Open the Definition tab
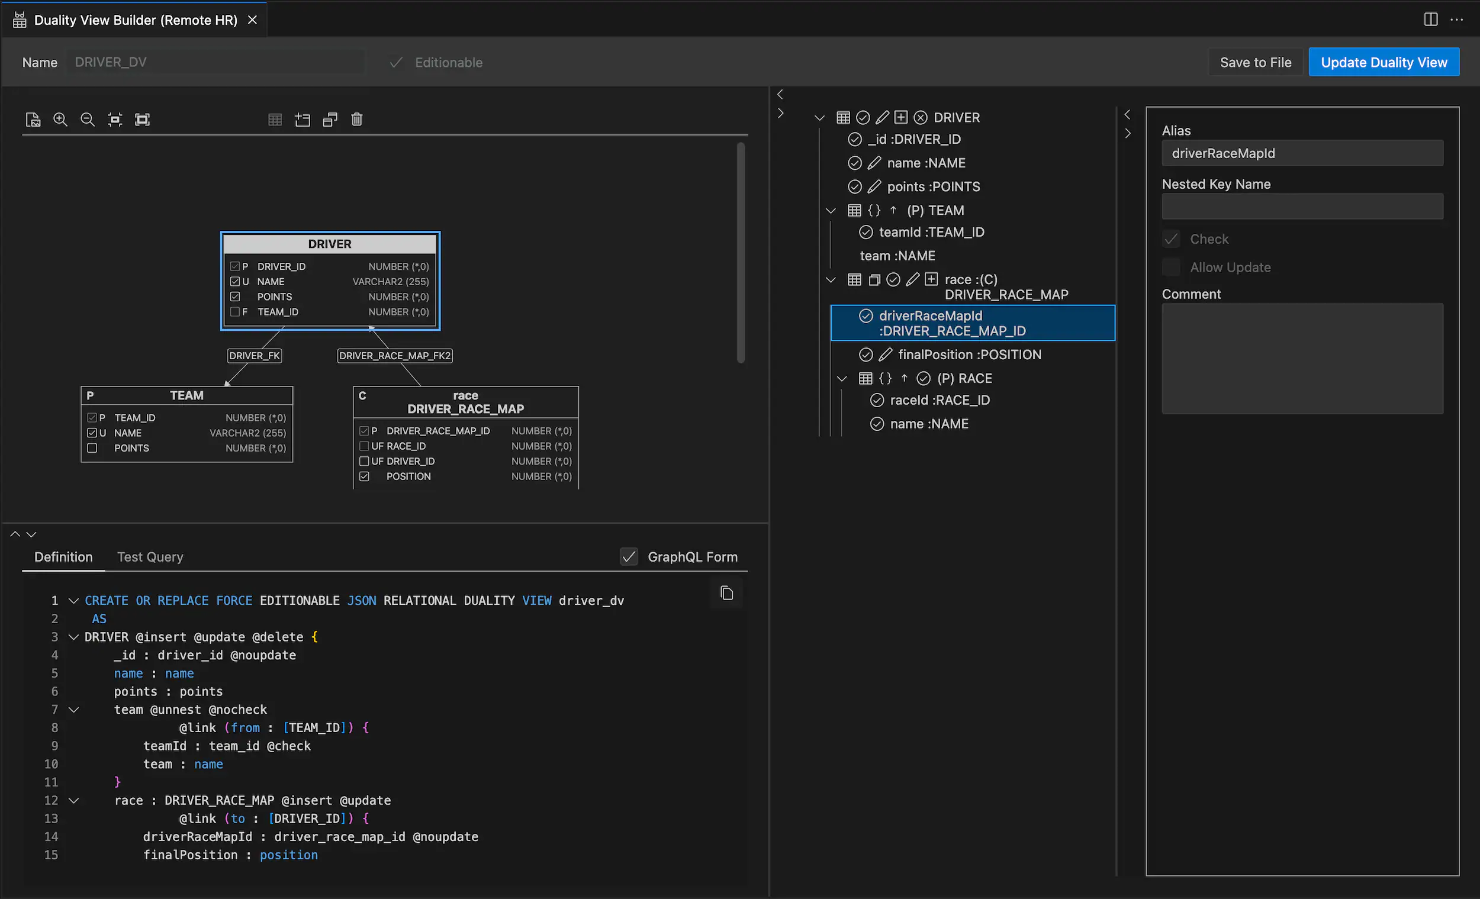Viewport: 1480px width, 899px height. (x=63, y=557)
